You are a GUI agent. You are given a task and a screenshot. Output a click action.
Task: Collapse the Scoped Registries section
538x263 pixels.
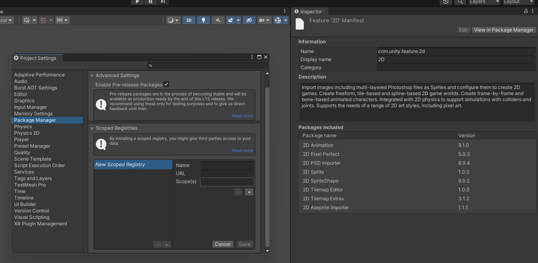[x=92, y=128]
